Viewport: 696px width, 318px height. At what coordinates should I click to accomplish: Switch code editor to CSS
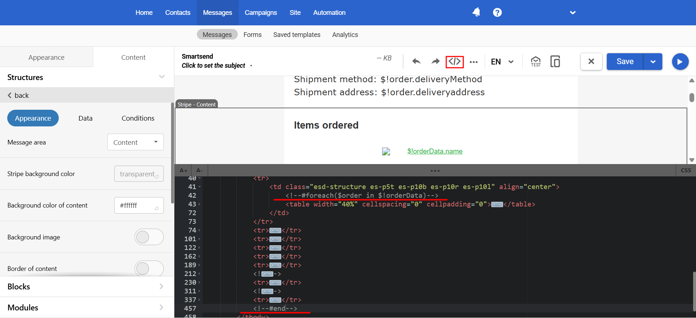click(x=686, y=171)
